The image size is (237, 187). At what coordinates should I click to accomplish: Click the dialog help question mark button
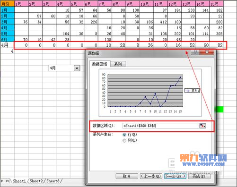coord(195,52)
